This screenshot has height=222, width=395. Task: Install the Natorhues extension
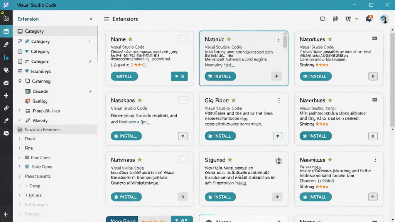click(316, 76)
